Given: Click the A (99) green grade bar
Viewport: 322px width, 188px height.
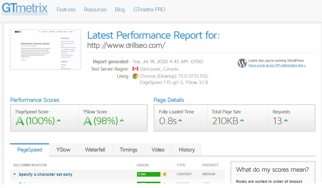Looking at the screenshot, I should coord(149,174).
